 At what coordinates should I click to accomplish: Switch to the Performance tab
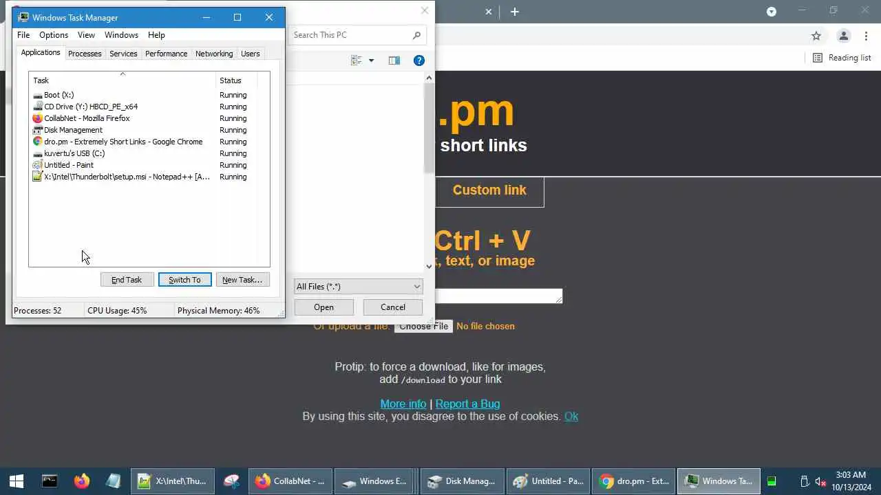(x=166, y=54)
